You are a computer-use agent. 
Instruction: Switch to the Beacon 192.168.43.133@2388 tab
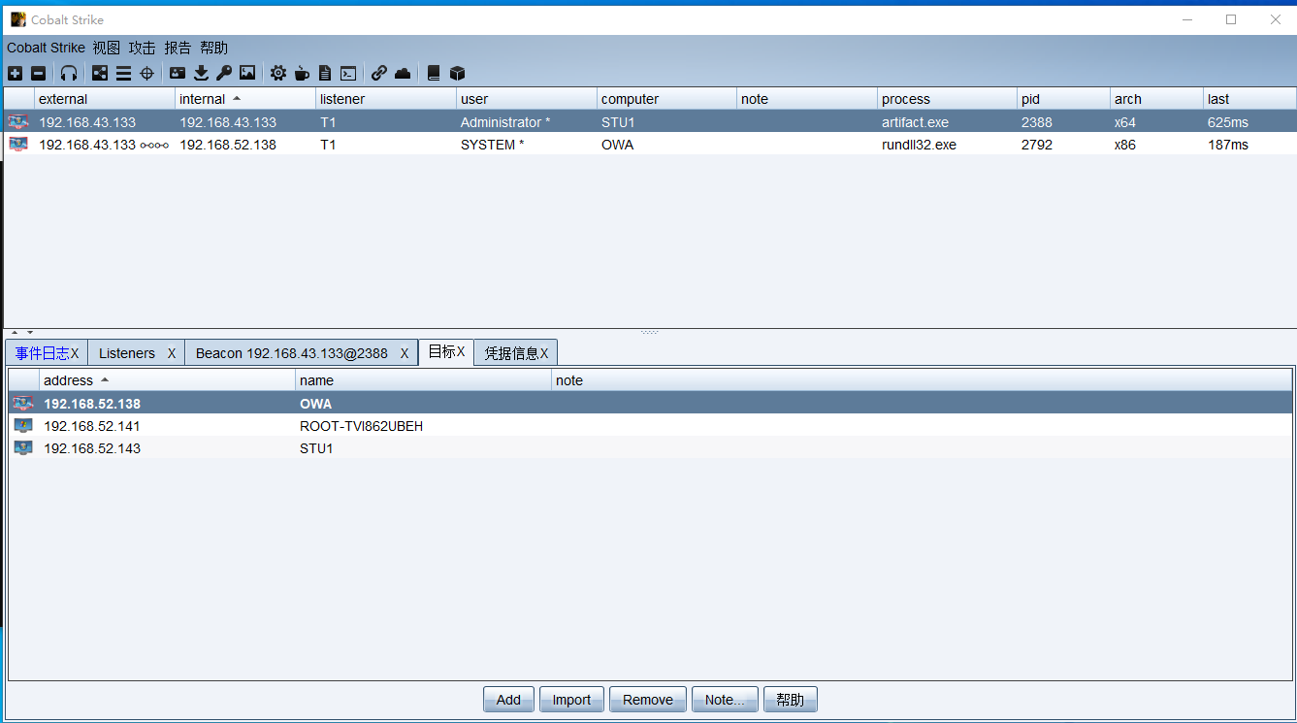[292, 353]
